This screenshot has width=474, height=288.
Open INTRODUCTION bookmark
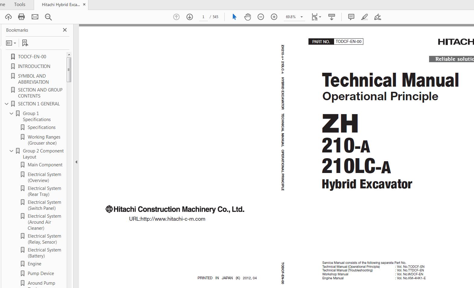[34, 66]
